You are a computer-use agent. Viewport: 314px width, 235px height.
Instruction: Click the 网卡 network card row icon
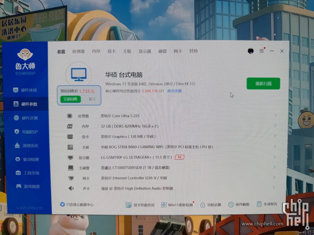71,178
